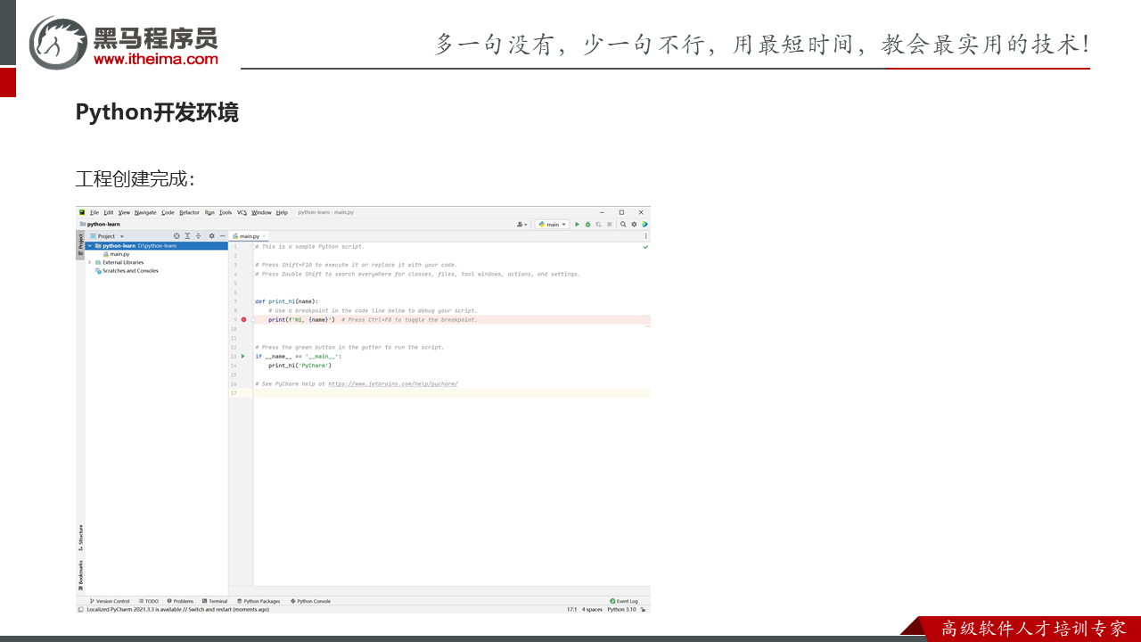Open Search Everywhere magnifier icon

click(623, 225)
